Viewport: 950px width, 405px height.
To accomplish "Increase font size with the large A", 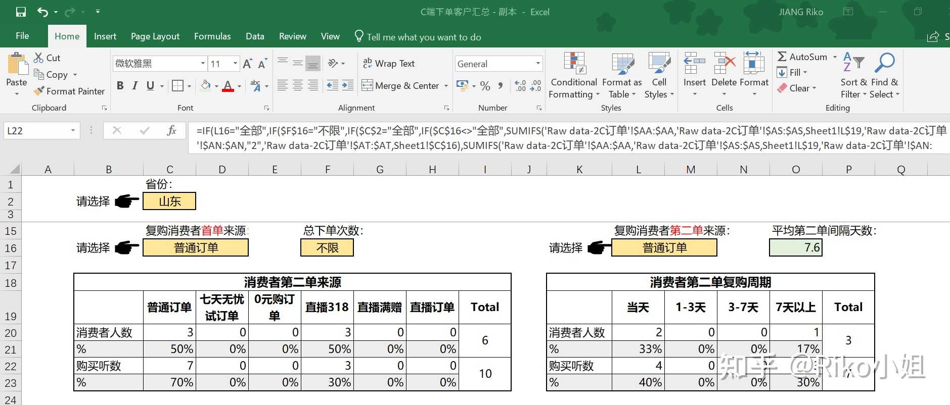I will [247, 64].
